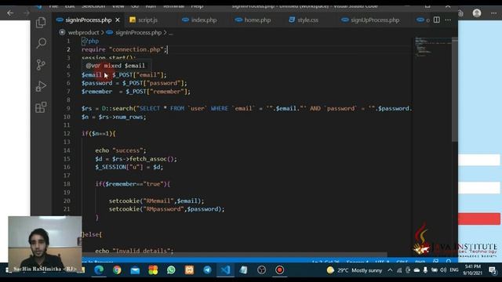Click the $d = $rs->fetch_assoc() line
The image size is (502, 282).
[136, 159]
